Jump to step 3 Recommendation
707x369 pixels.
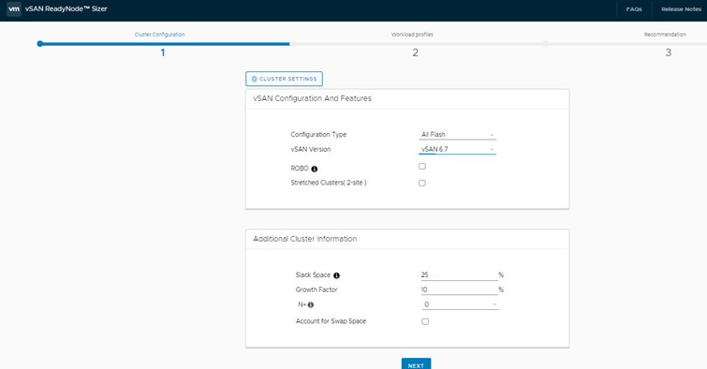coord(669,52)
